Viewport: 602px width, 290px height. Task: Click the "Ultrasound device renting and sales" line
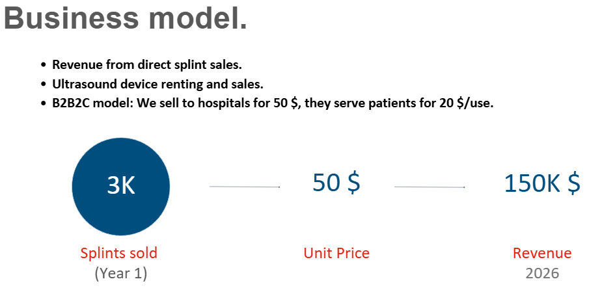[157, 84]
